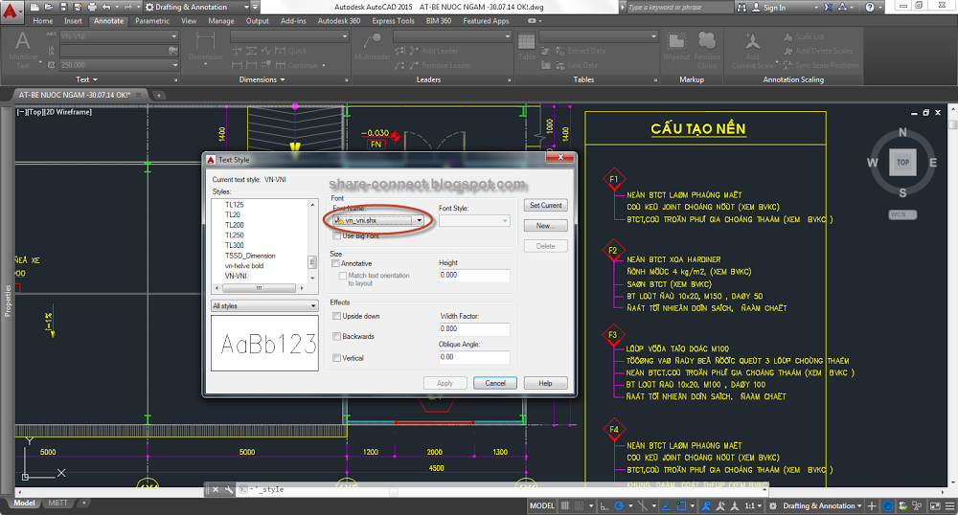This screenshot has width=958, height=515.
Task: Click the customize wrench icon on command line
Action: click(x=229, y=489)
